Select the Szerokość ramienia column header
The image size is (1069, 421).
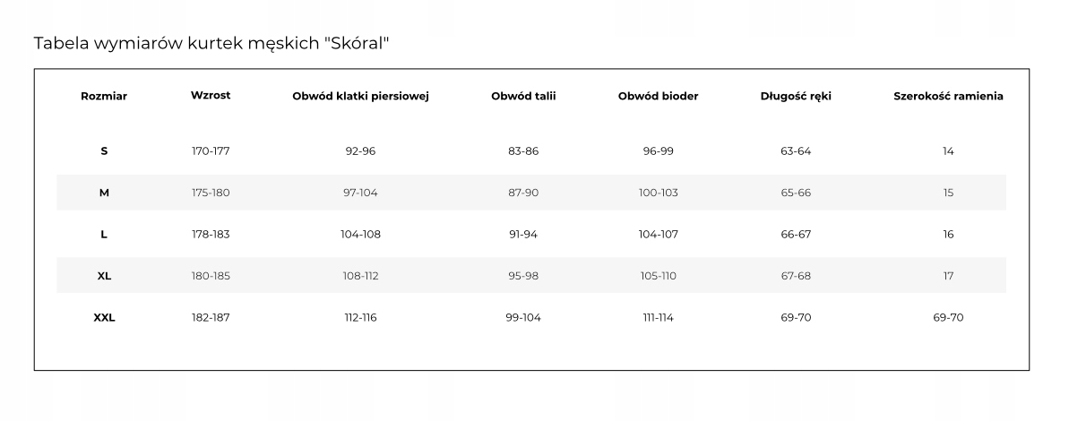(x=948, y=97)
